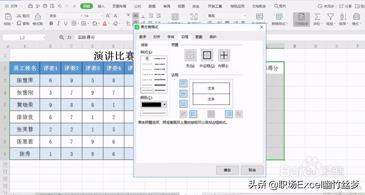Toggle Bold formatting in the ribbon
The width and height of the screenshot is (365, 195).
pyautogui.click(x=51, y=23)
